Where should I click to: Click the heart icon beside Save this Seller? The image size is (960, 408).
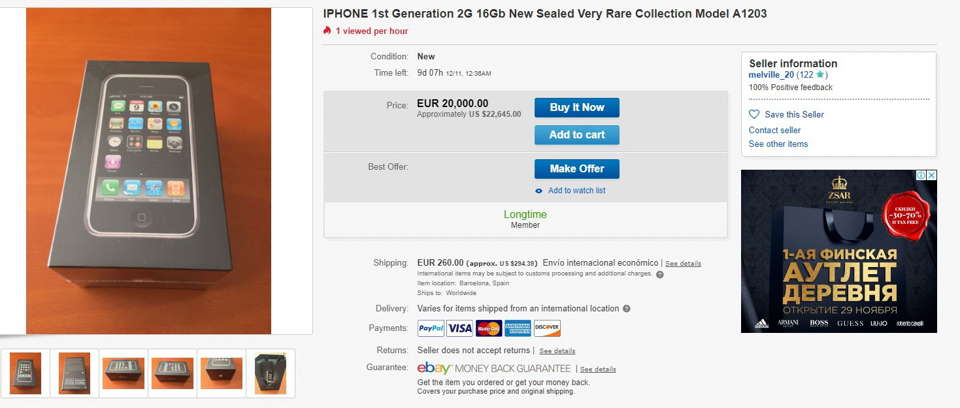(754, 114)
